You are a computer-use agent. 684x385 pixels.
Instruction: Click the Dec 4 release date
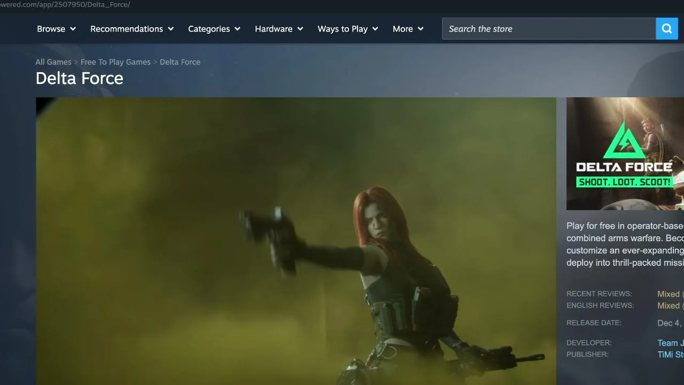tap(670, 323)
